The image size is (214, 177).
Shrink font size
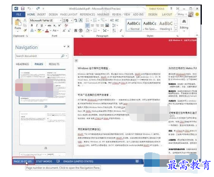69,31
